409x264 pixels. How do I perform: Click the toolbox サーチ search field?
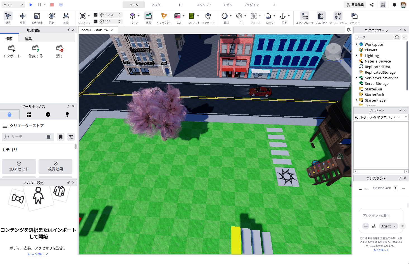click(x=28, y=137)
